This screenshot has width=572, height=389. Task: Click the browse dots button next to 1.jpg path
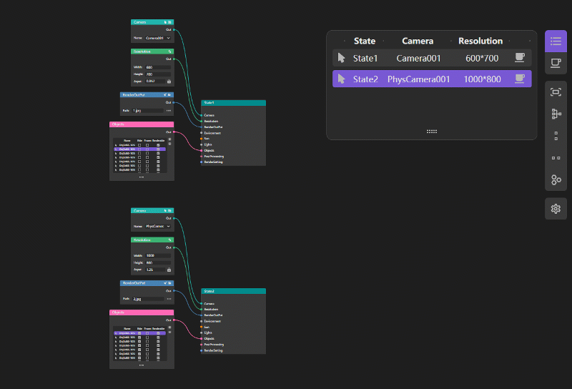tap(169, 111)
